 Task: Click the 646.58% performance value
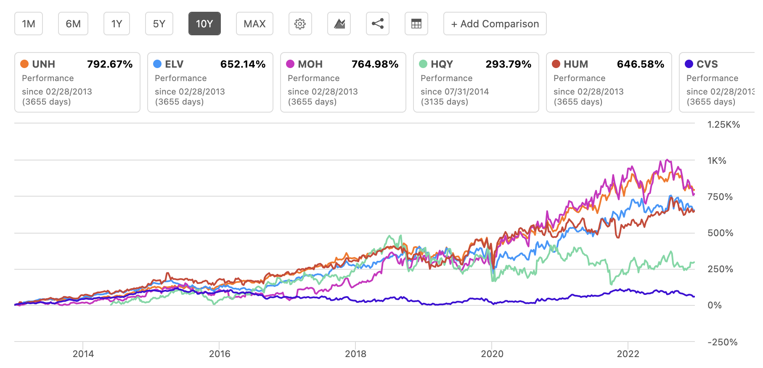pos(641,64)
